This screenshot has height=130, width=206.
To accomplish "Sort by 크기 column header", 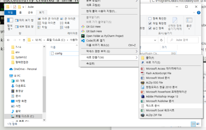I will pos(164,47).
